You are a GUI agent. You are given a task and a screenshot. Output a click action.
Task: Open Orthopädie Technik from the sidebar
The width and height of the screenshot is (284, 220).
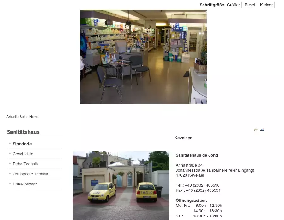point(30,174)
